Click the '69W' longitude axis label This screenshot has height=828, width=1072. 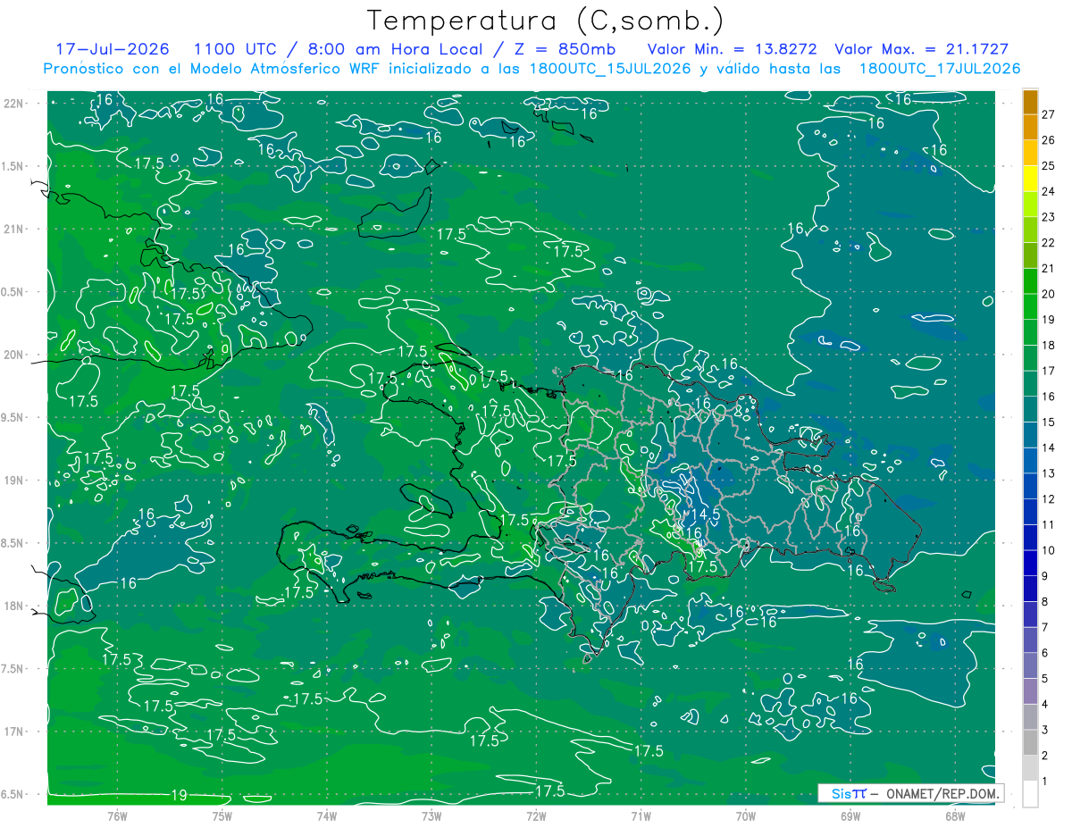point(850,815)
